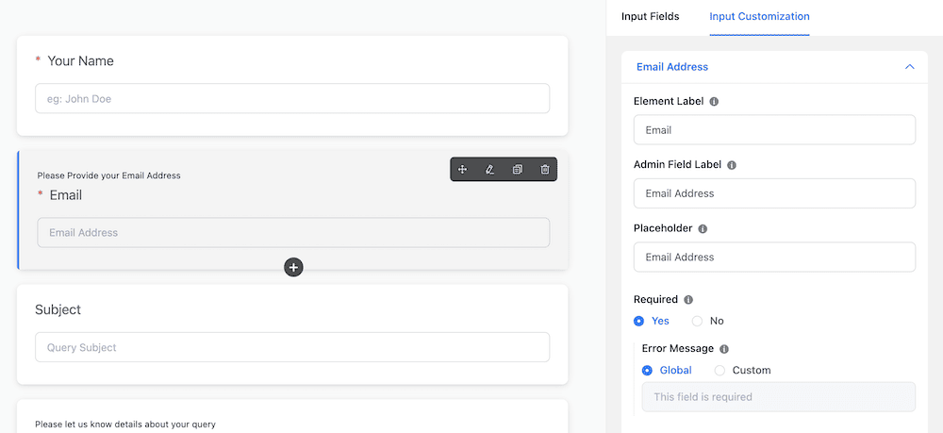
Task: Click the 'This field is required' message box
Action: (x=779, y=397)
